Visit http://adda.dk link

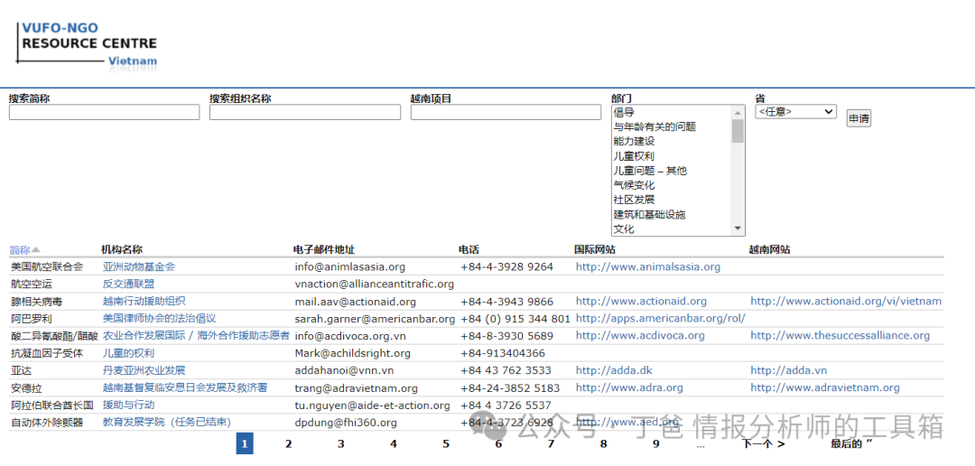point(614,370)
